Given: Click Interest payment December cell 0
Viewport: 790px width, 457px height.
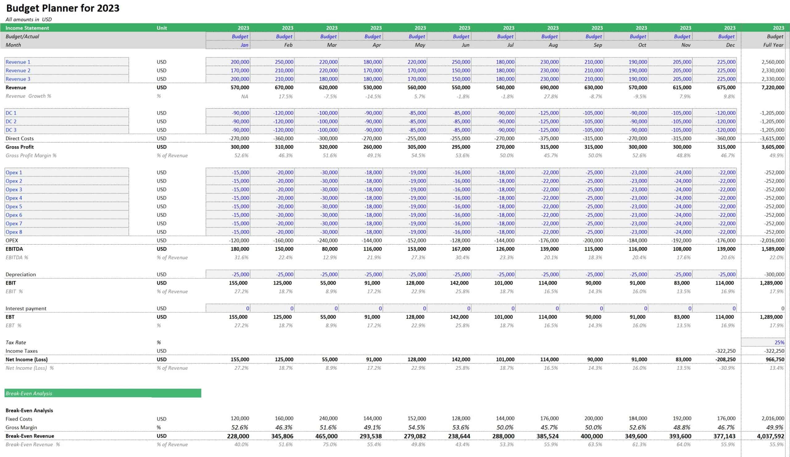Looking at the screenshot, I should 714,308.
